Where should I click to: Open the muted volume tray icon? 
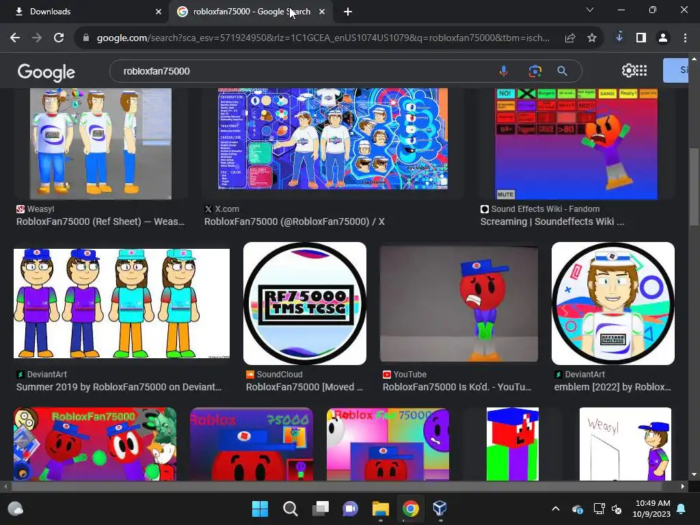tap(617, 509)
